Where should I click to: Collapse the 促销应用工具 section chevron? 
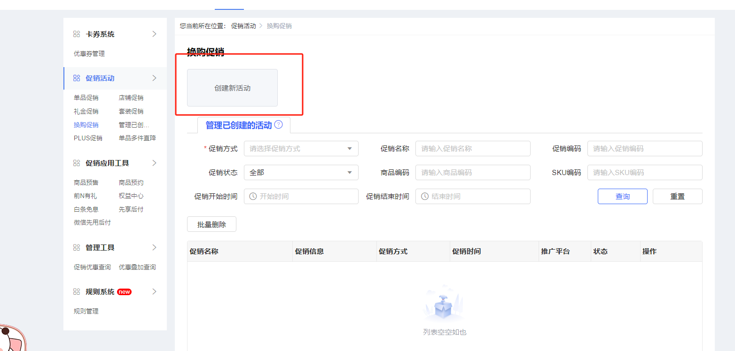(154, 163)
